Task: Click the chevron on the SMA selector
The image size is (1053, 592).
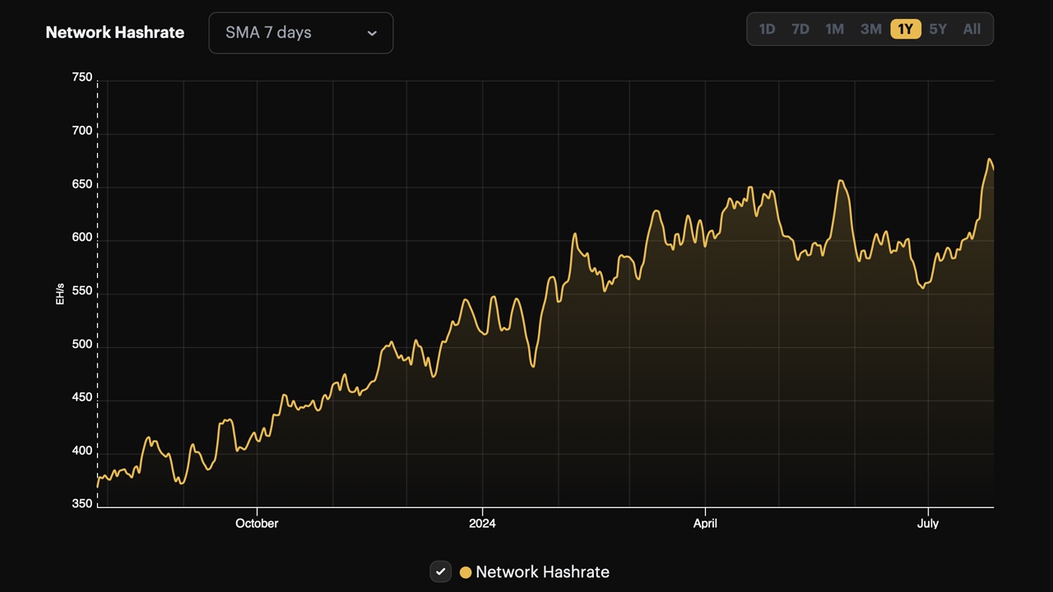Action: click(372, 33)
